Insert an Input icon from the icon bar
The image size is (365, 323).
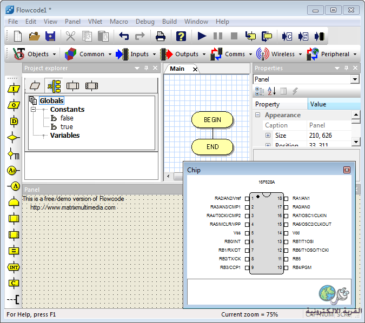pyautogui.click(x=14, y=89)
